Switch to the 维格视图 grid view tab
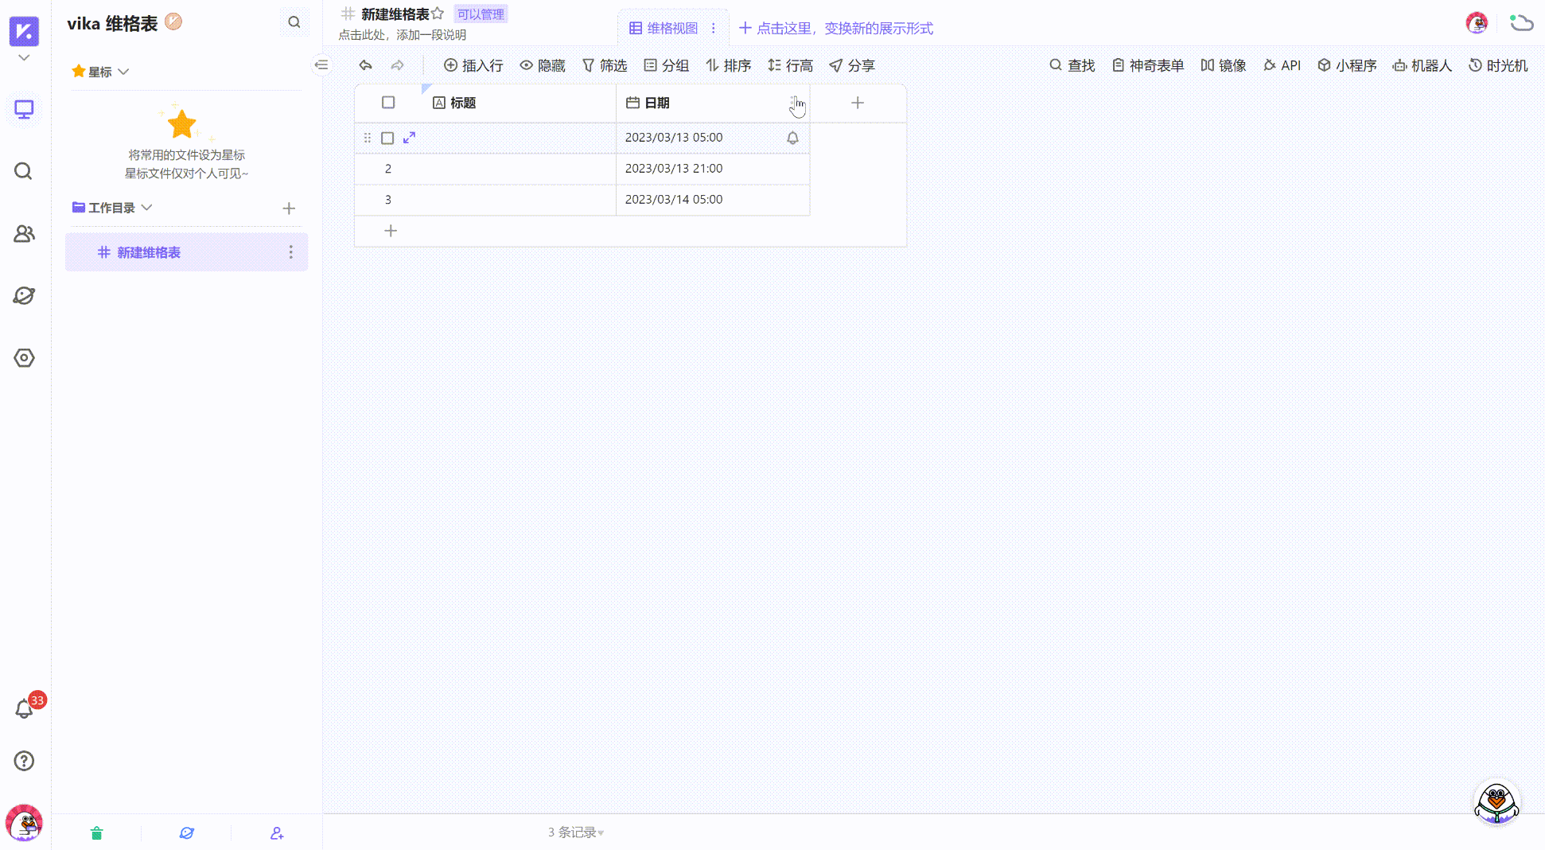 [x=672, y=27]
